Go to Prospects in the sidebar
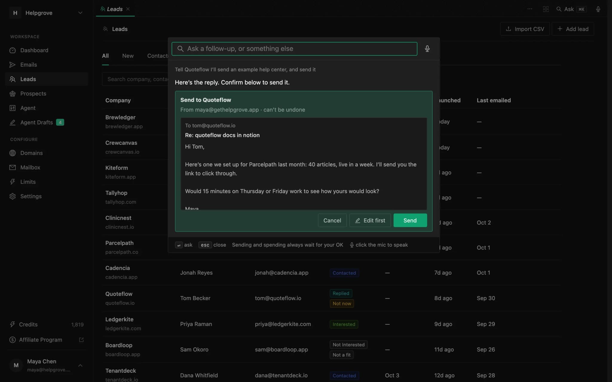612x382 pixels. 47,93
